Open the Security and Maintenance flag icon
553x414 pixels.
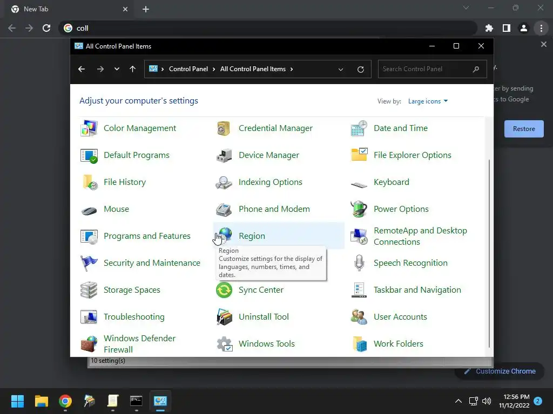tap(89, 263)
